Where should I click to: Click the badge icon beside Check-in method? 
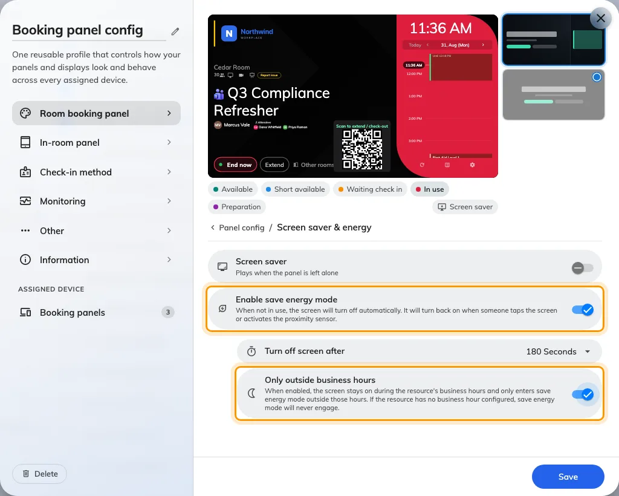click(25, 172)
